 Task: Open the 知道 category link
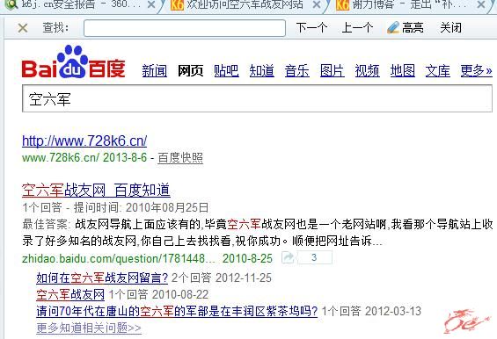point(261,70)
